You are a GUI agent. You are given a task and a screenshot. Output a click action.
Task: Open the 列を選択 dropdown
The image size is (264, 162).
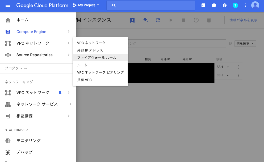(x=245, y=43)
